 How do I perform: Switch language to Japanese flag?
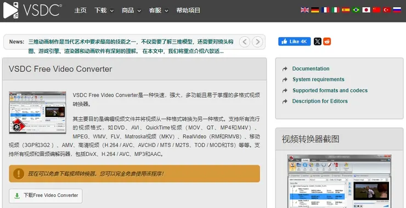[366, 10]
